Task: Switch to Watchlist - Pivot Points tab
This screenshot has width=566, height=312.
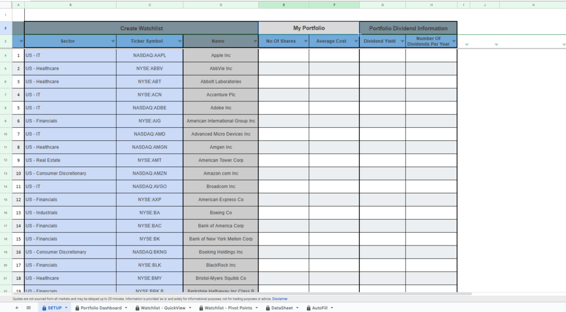Action: click(x=228, y=308)
